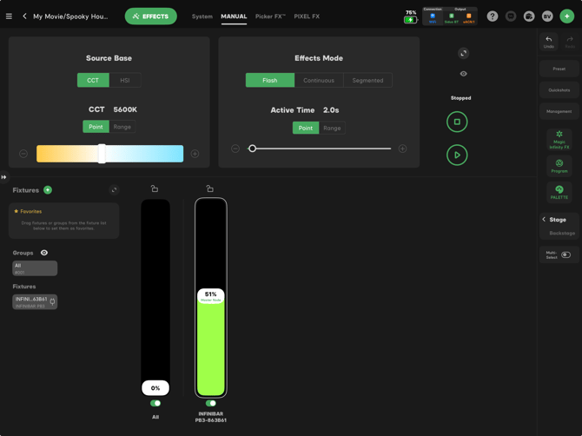Open the Sidus BT output indicator

[452, 18]
